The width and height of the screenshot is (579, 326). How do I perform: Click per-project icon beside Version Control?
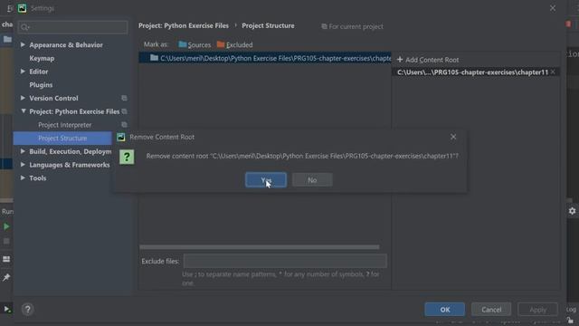point(124,98)
